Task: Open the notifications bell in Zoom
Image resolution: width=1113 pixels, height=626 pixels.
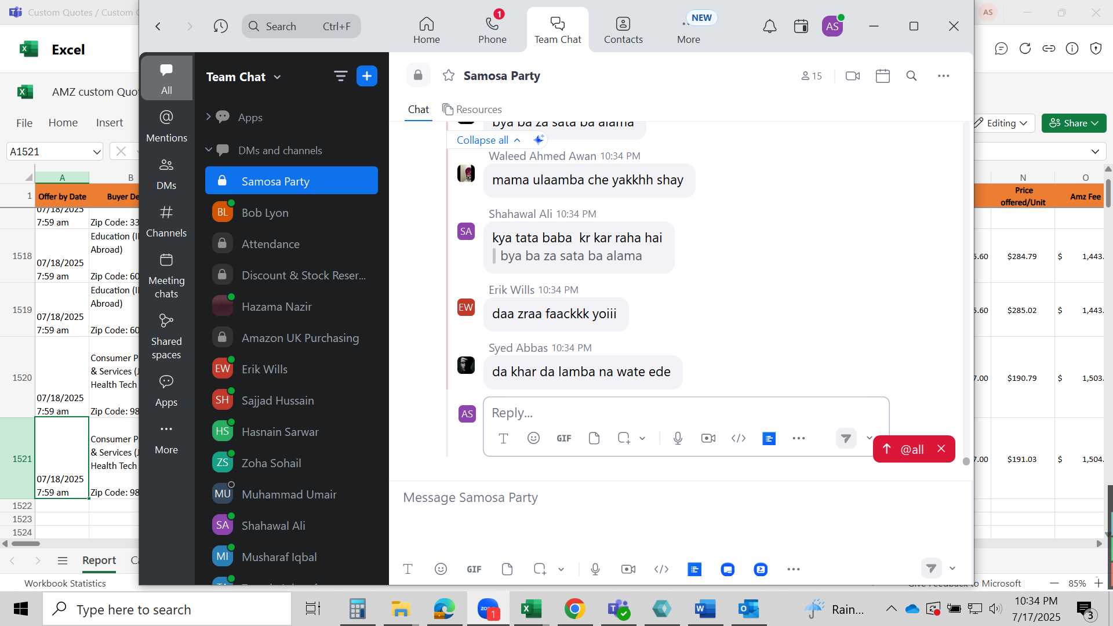Action: tap(769, 26)
